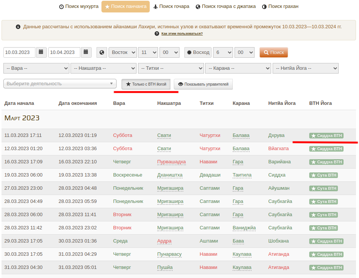Viewport: 359px width, 278px height.
Task: Open the sunrise hour dropdown showing 6
Action: [x=223, y=52]
